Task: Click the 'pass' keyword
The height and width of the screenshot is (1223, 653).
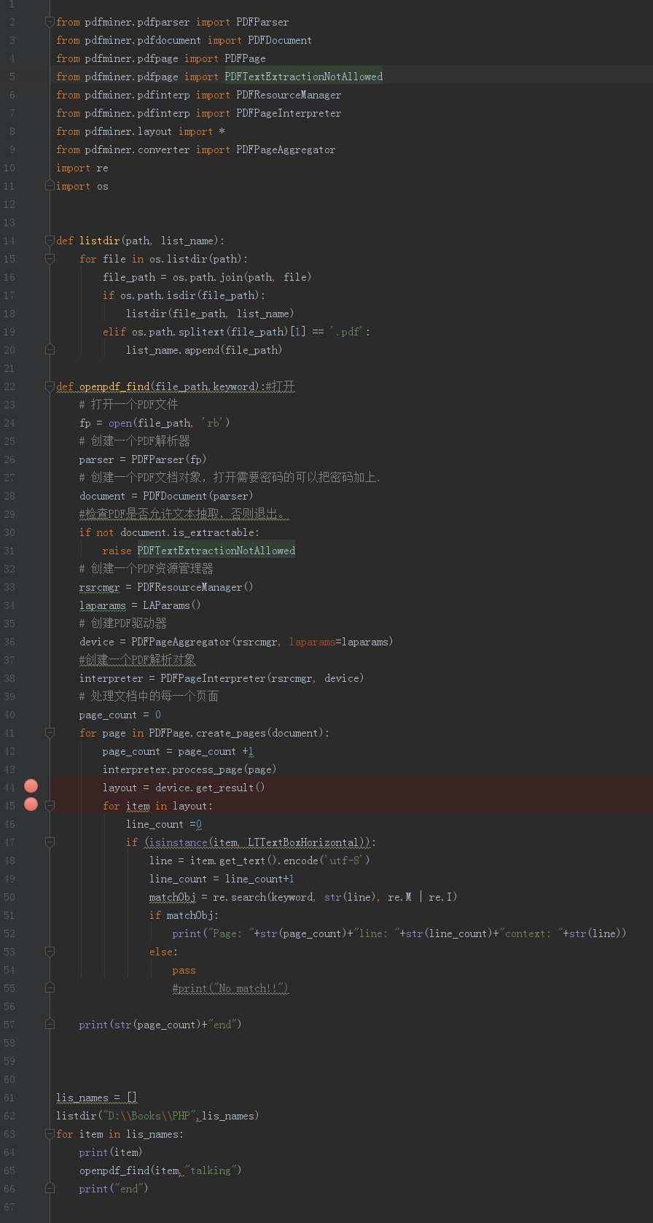Action: click(184, 970)
